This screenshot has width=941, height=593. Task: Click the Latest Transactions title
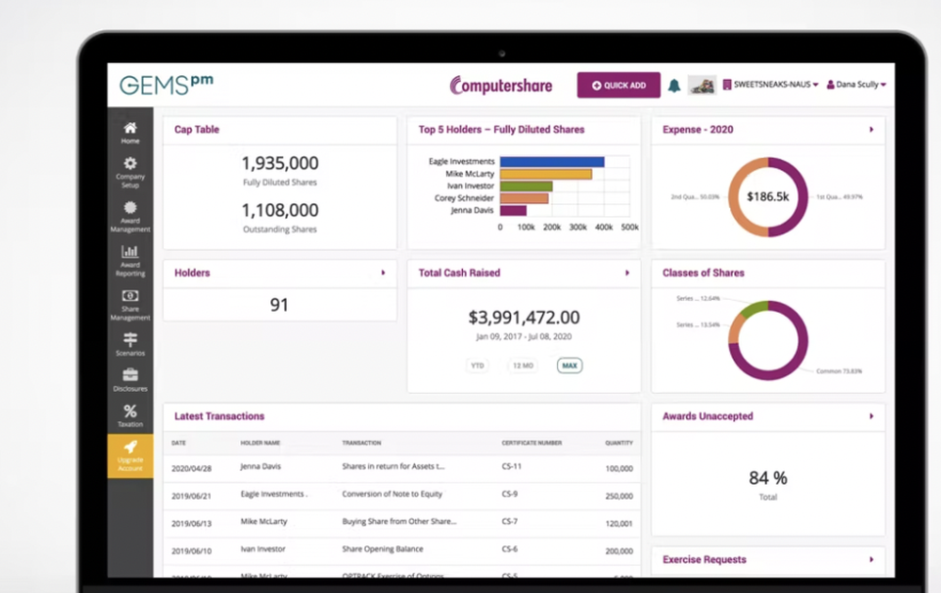219,416
